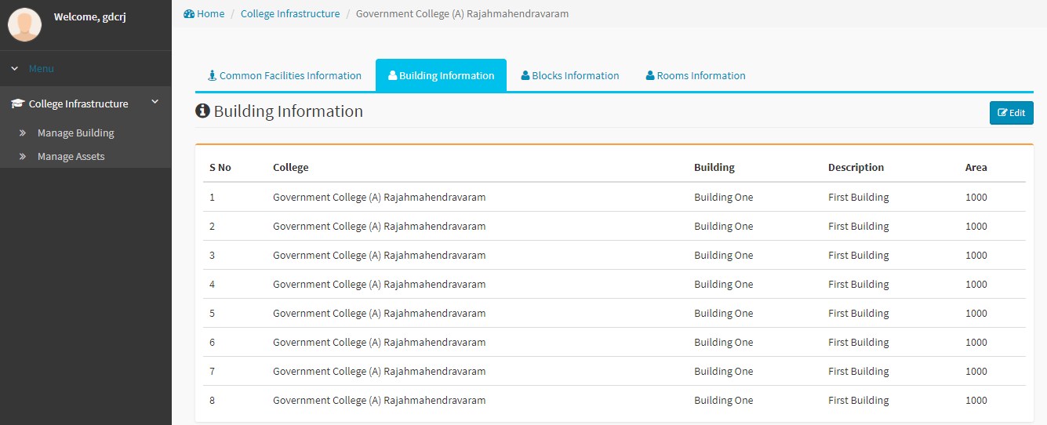Image resolution: width=1047 pixels, height=425 pixels.
Task: Click the 'Building Information' page heading
Action: pos(289,111)
